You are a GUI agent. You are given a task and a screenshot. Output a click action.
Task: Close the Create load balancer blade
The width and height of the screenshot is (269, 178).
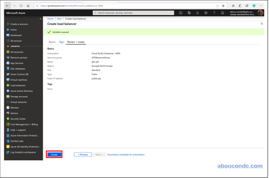pyautogui.click(x=262, y=24)
